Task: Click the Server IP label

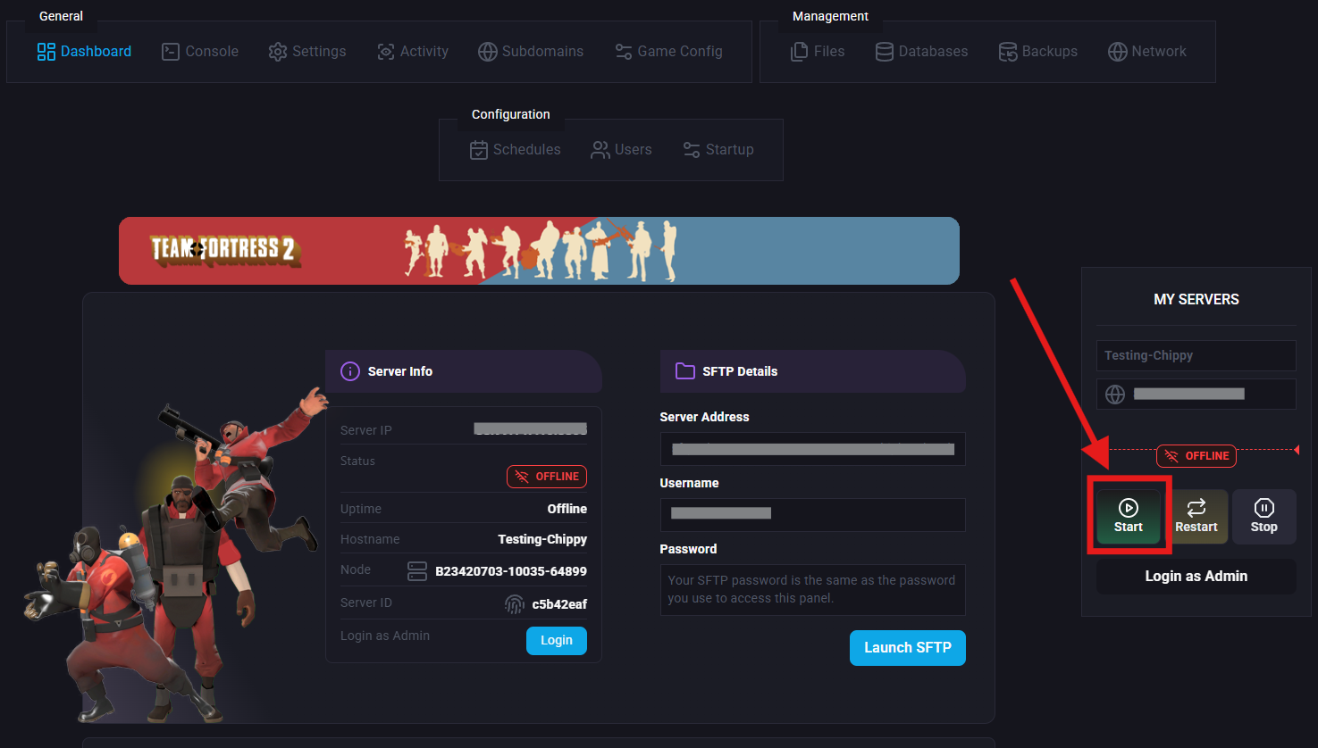Action: [366, 430]
